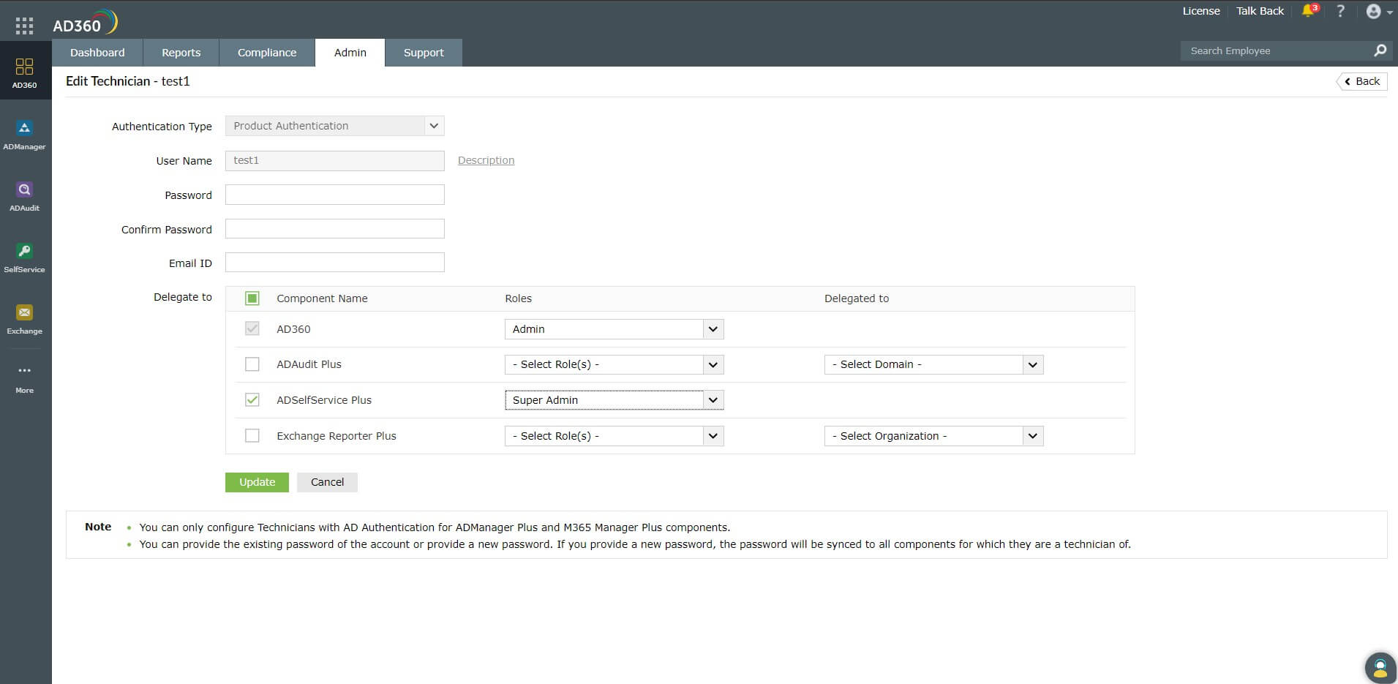Click the chat assistant avatar icon

pos(1380,667)
